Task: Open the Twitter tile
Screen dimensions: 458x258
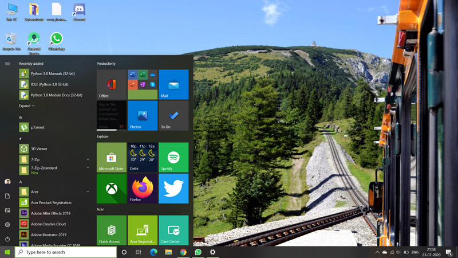Action: (173, 189)
